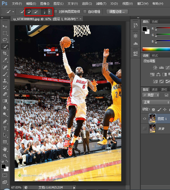Toggle lock transparent pixels
Image resolution: width=170 pixels, height=190 pixels.
pos(154,109)
